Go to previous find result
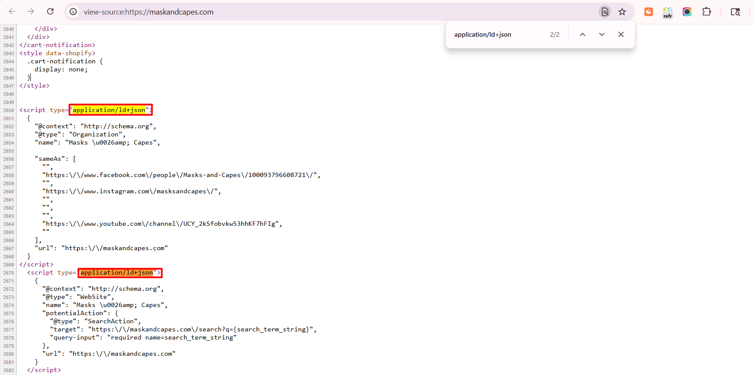The width and height of the screenshot is (754, 375). 582,35
